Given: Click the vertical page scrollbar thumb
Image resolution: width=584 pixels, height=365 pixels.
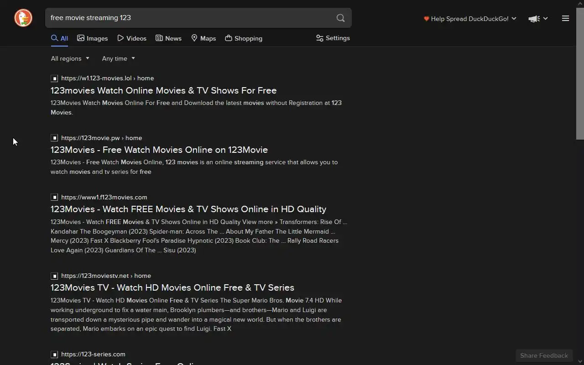Looking at the screenshot, I should 580,73.
